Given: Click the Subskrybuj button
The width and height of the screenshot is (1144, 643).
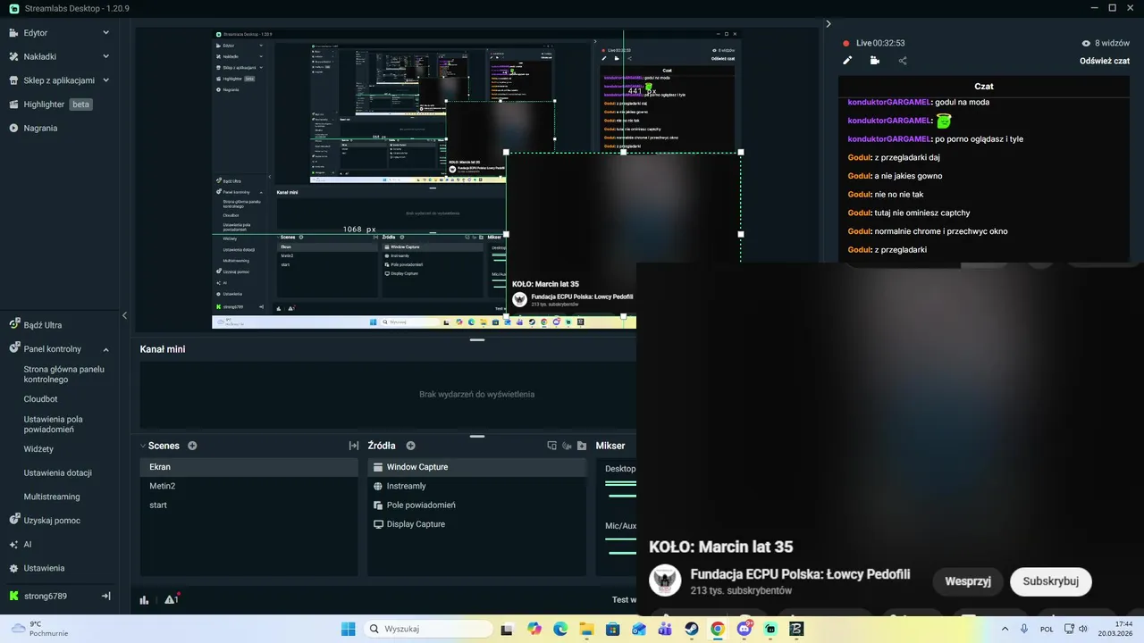Looking at the screenshot, I should coord(1051,581).
